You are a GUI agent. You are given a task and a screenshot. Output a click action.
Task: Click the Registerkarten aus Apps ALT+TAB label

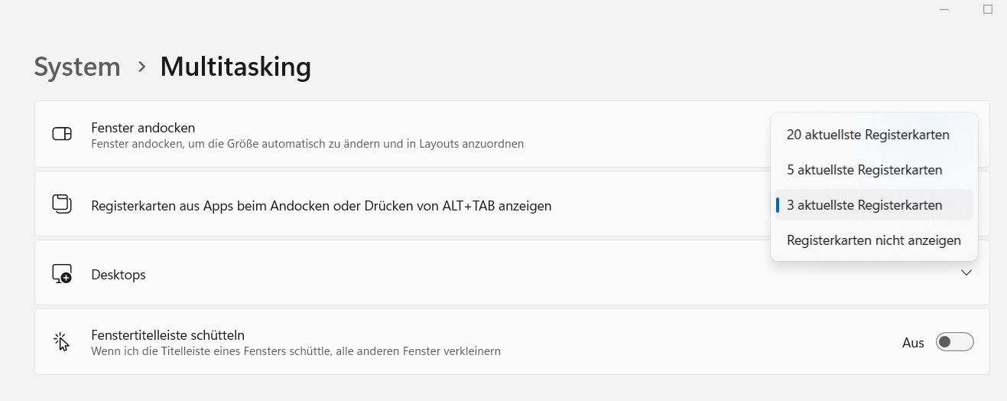click(x=321, y=206)
